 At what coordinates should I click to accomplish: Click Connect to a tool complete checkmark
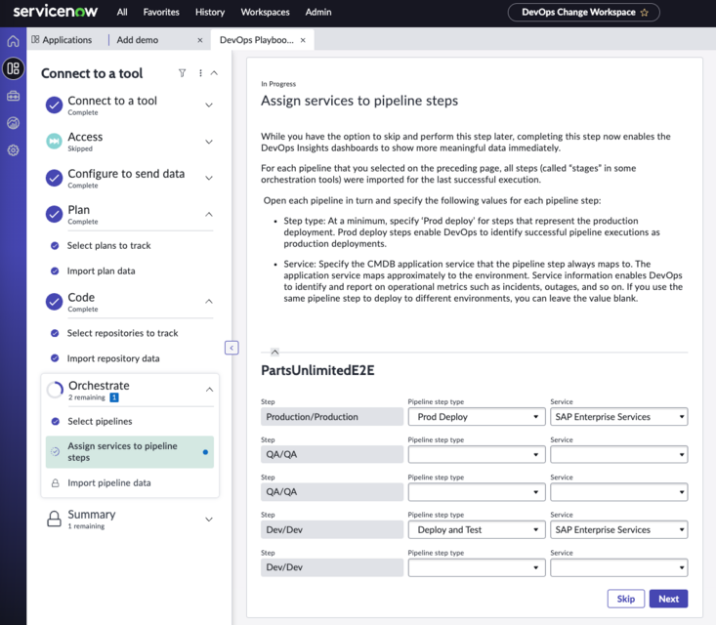point(54,105)
